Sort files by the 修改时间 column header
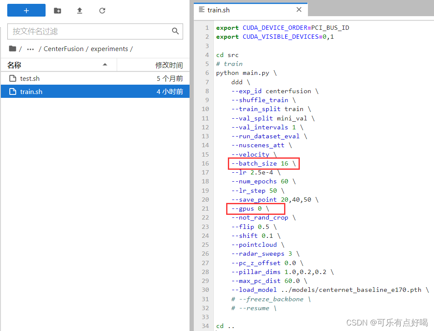This screenshot has height=331, width=434. [x=153, y=65]
